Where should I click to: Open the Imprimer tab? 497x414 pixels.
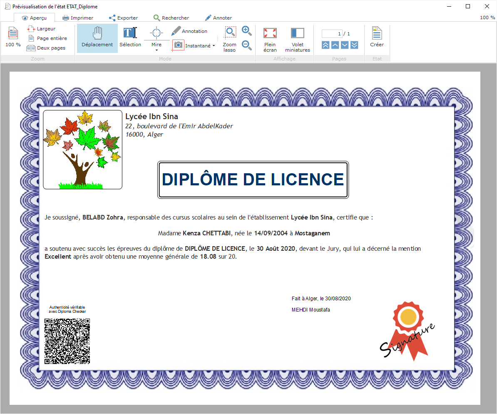tap(78, 18)
